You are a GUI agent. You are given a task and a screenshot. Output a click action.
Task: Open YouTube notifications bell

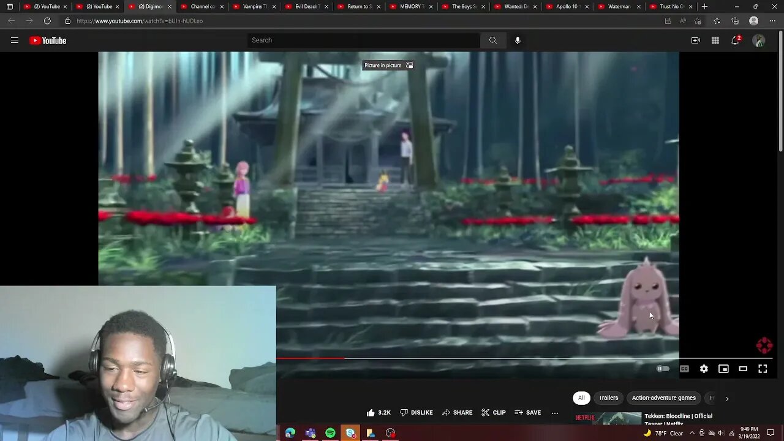(736, 40)
